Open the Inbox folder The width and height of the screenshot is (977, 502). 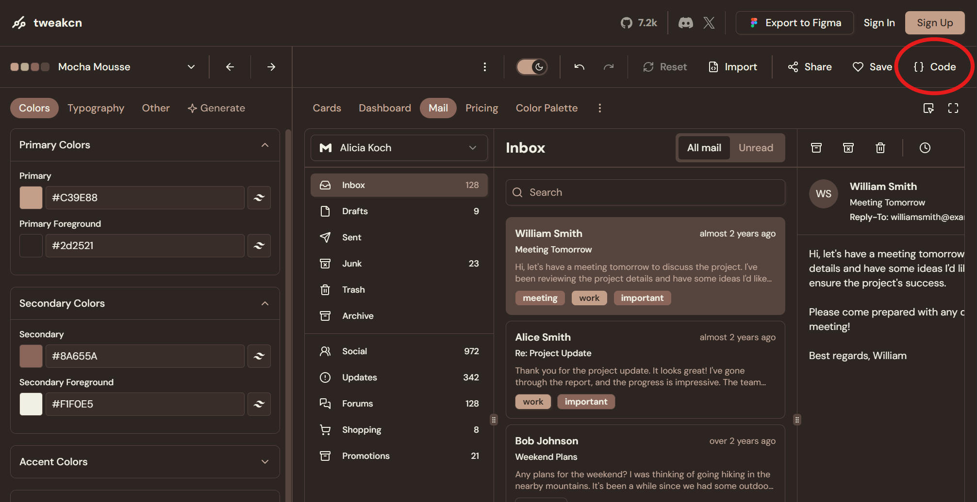pos(399,185)
